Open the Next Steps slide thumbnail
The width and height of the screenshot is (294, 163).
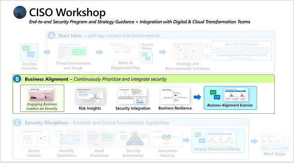[275, 142]
